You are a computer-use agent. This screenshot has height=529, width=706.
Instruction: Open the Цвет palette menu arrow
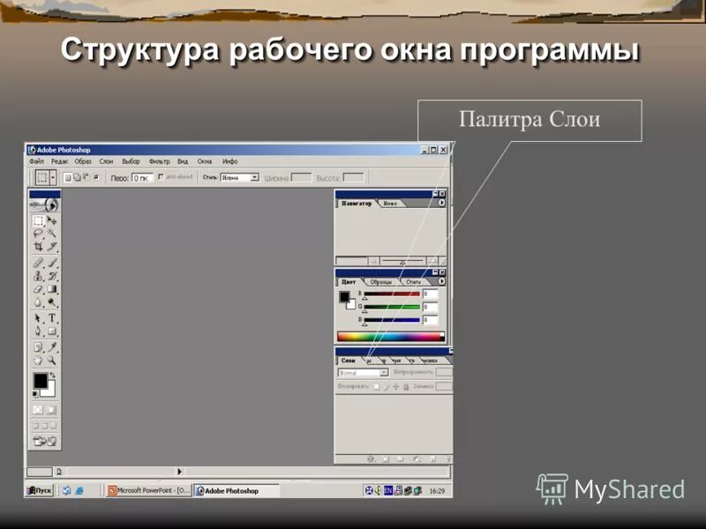441,280
